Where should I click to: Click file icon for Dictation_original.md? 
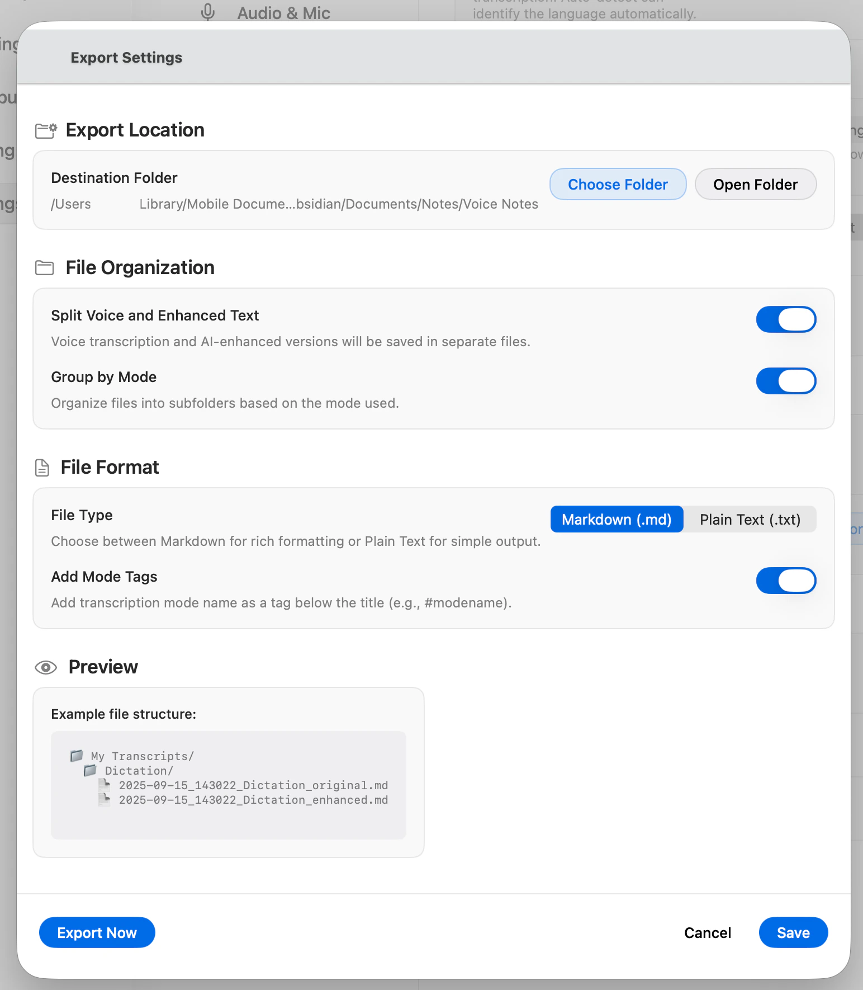coord(104,785)
